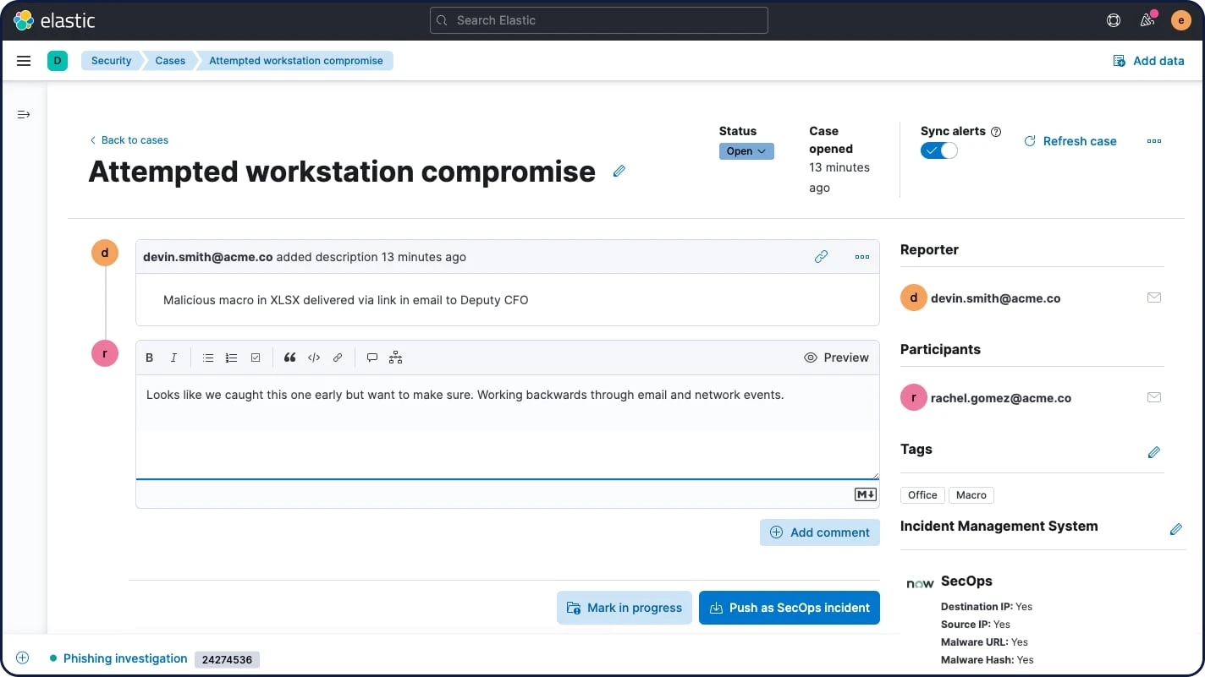Go back to cases link
Viewport: 1205px width, 677px height.
(x=129, y=140)
